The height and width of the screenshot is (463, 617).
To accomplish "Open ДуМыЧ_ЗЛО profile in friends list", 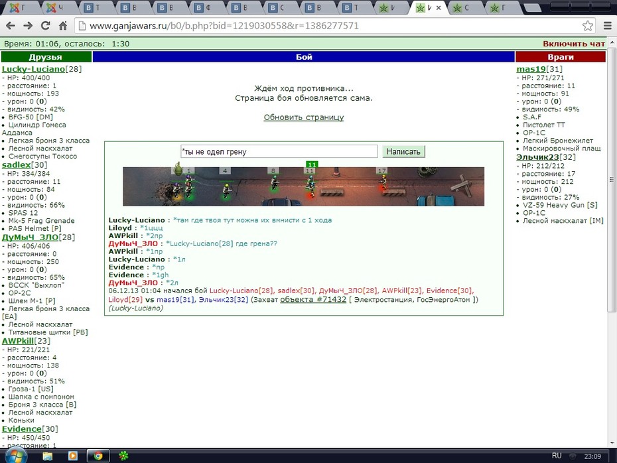I will point(31,237).
